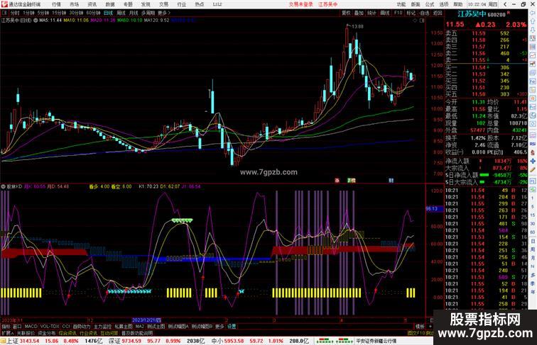Open the 资金分布 tab
537x345 pixels.
pyautogui.click(x=47, y=333)
